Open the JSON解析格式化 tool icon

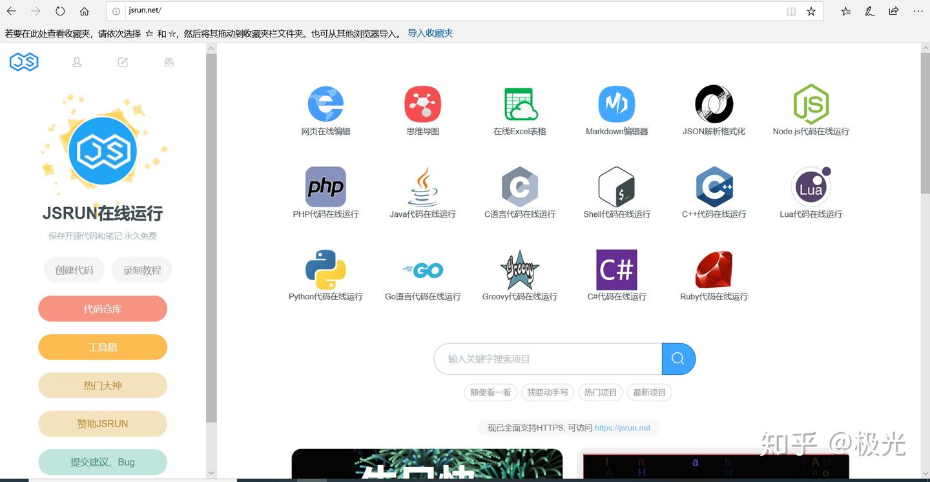tap(714, 104)
